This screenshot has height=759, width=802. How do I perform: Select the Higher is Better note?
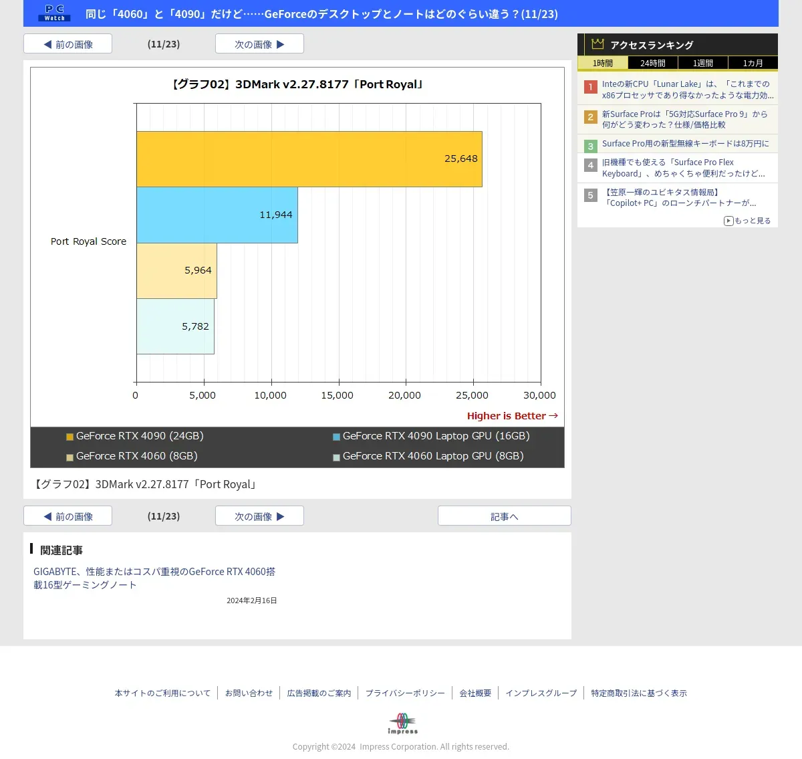point(513,416)
